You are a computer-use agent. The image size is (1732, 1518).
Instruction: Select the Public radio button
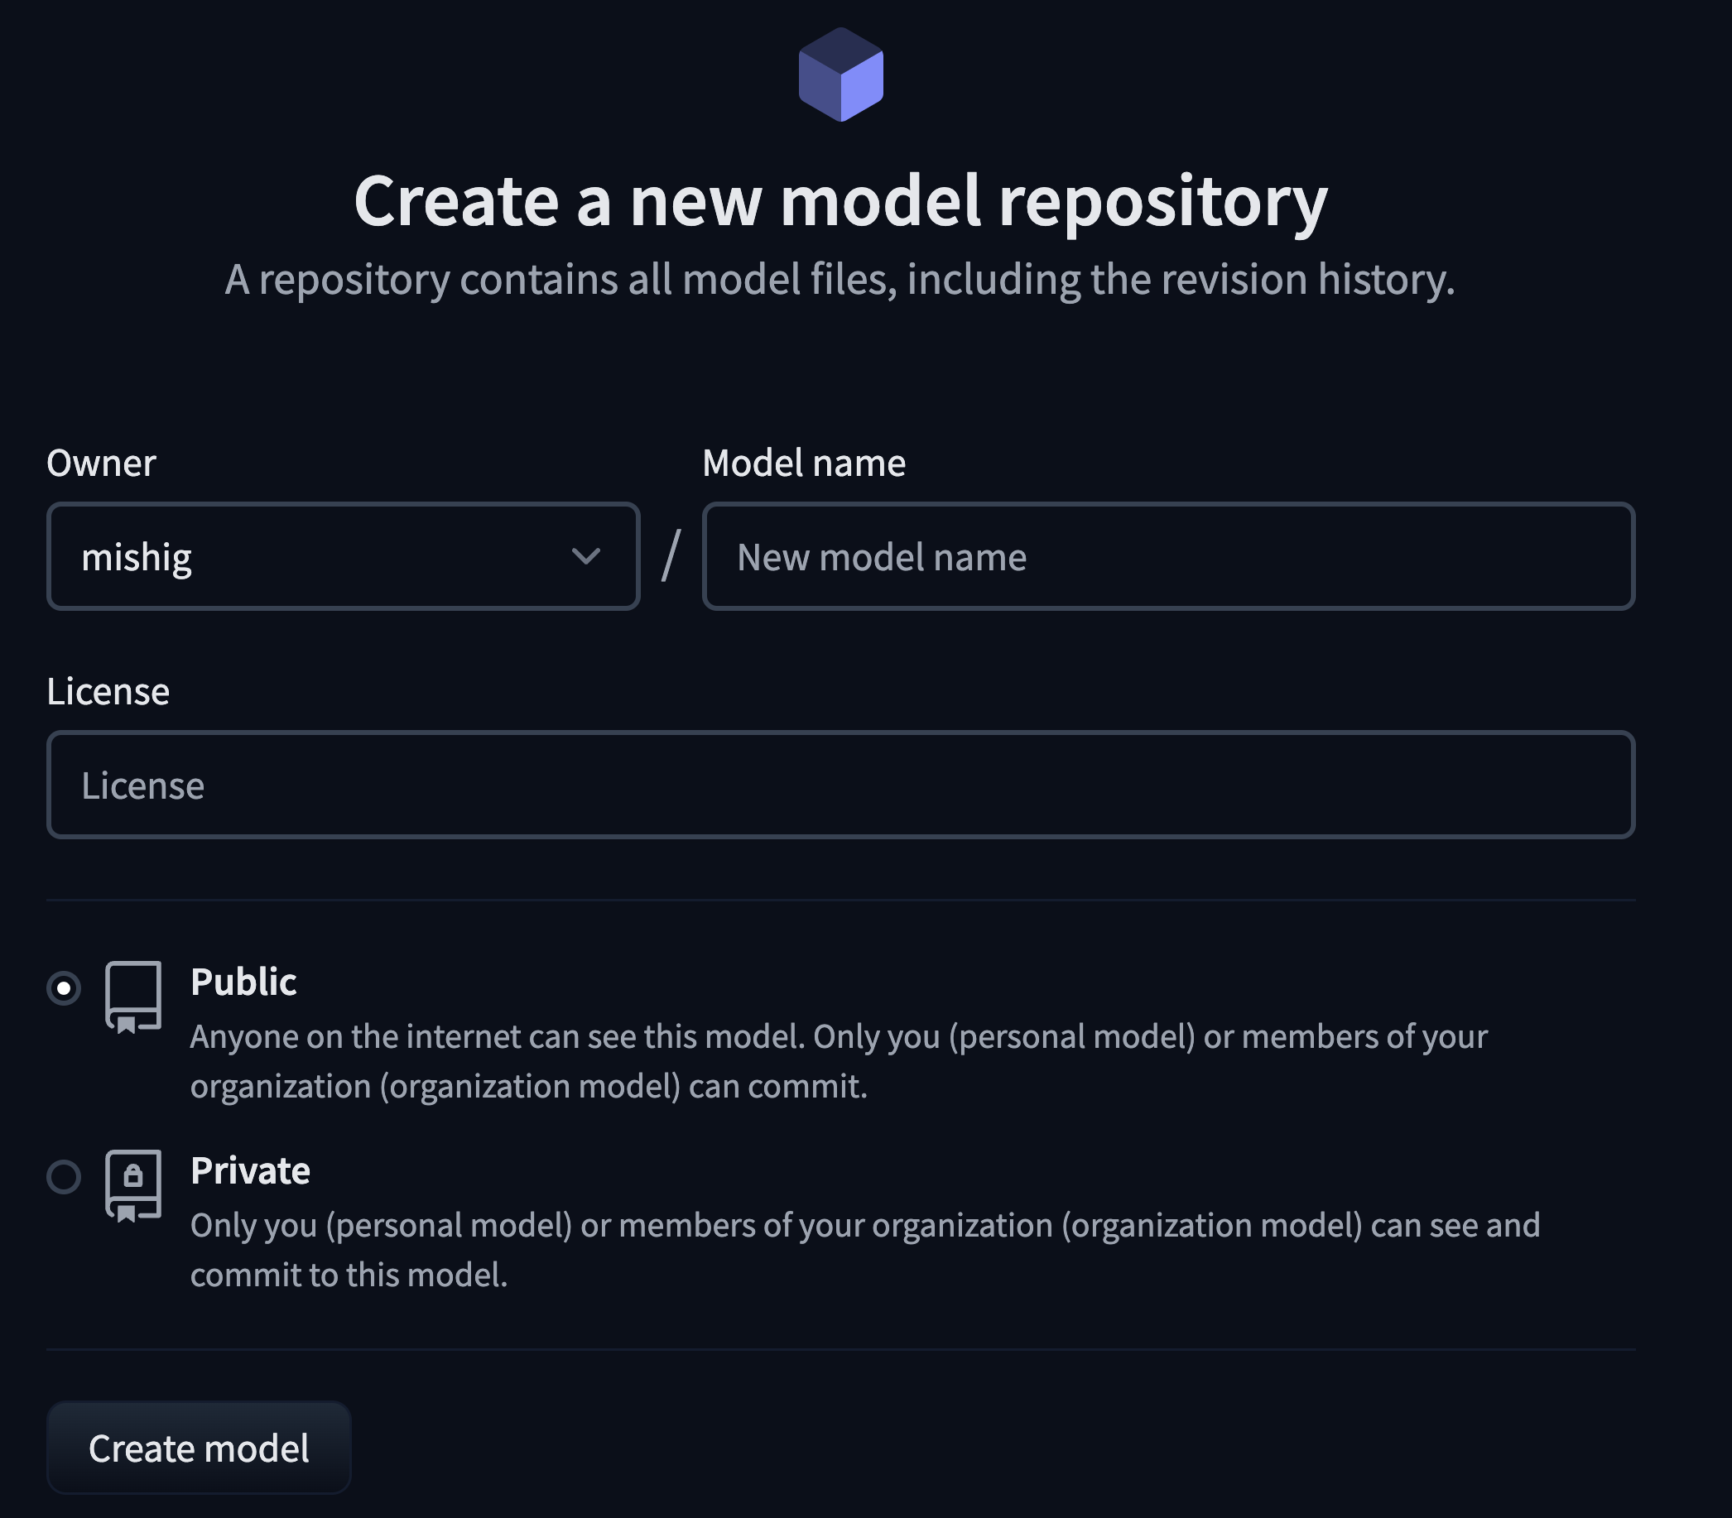[64, 987]
